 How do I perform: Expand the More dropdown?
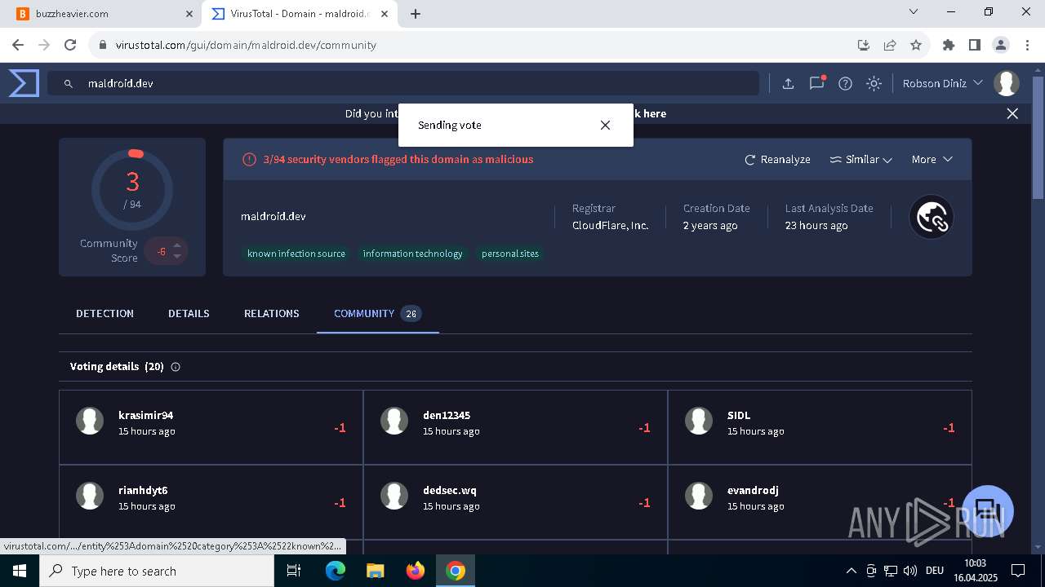(x=932, y=159)
